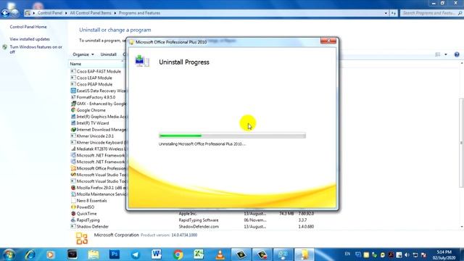Image resolution: width=464 pixels, height=261 pixels.
Task: Click scrollbar down arrow in list
Action: pos(461,227)
